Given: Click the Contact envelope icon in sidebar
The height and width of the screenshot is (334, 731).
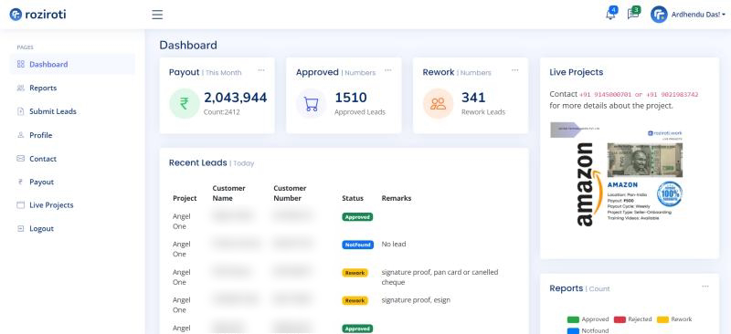Looking at the screenshot, I should pyautogui.click(x=20, y=159).
